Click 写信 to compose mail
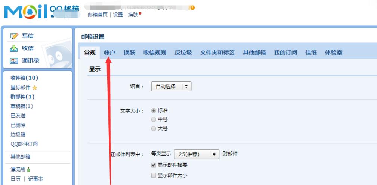The height and width of the screenshot is (185, 377). (28, 36)
